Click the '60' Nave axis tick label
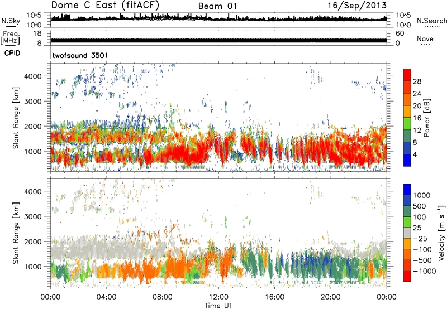 click(400, 33)
